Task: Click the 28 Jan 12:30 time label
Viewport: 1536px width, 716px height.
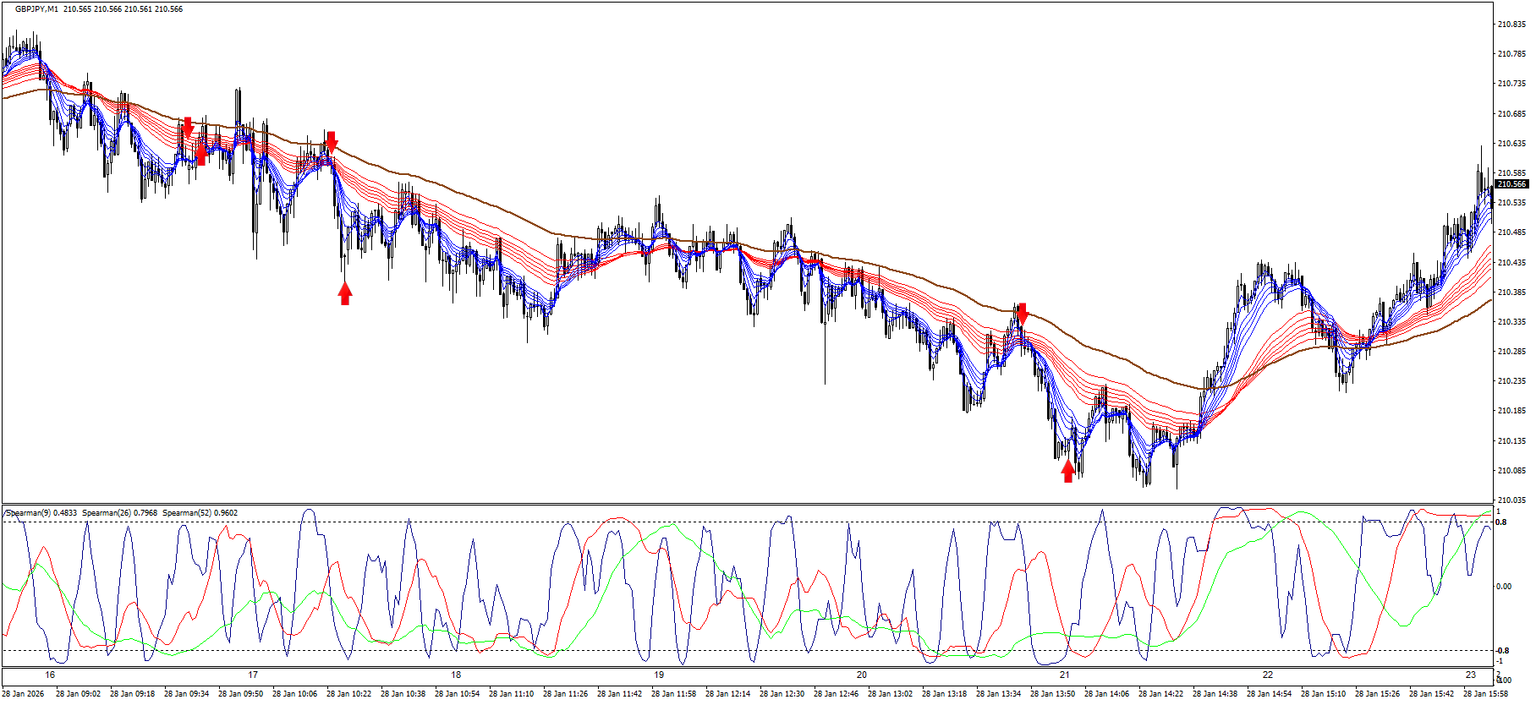Action: coord(782,694)
